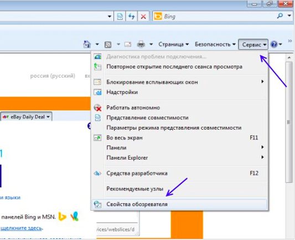
Task: Click the щелкните здесь link
Action: point(21,228)
